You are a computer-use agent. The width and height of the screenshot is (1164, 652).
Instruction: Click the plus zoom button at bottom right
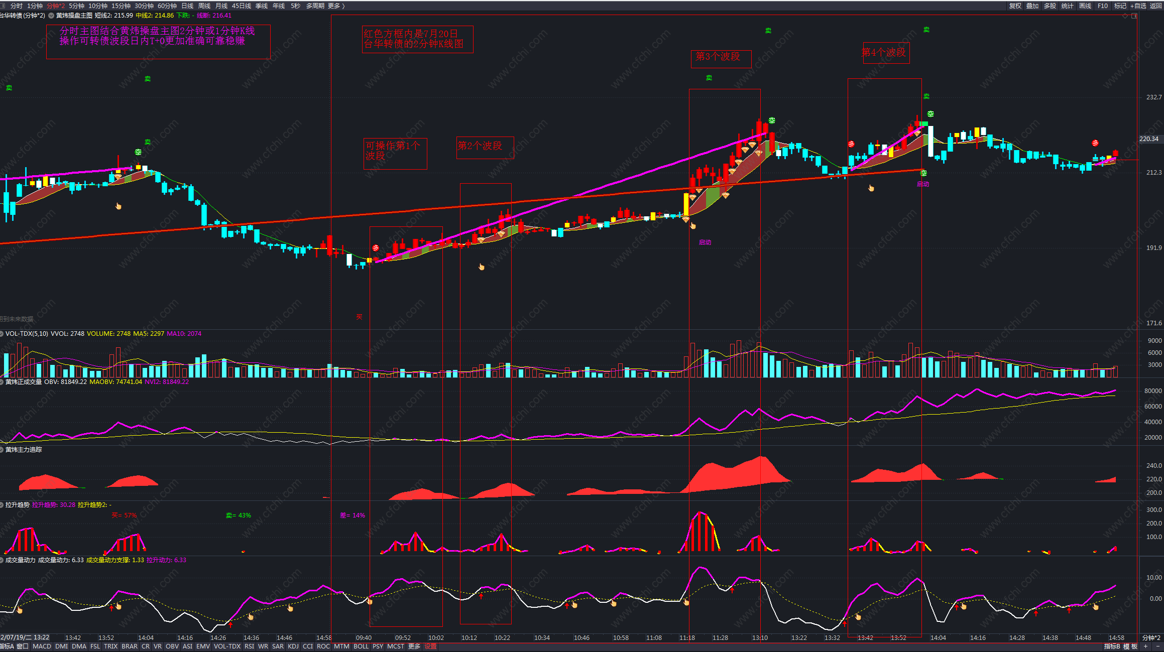[x=1146, y=646]
